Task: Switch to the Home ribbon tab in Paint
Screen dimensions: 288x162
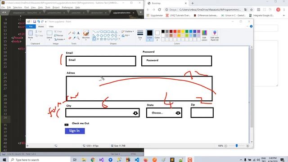Action: [41, 27]
